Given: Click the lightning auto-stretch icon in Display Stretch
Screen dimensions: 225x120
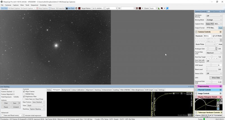Looking at the screenshot, I should (218, 103).
